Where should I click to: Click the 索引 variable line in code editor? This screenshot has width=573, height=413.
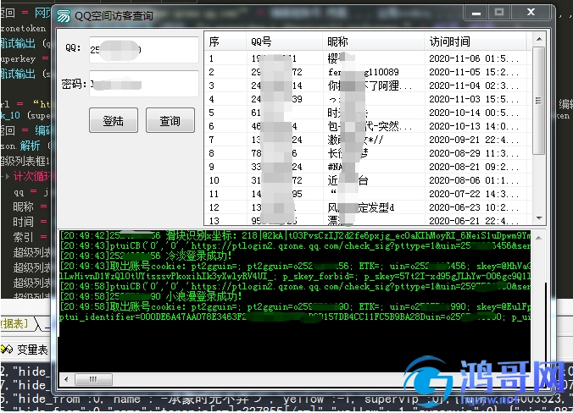31,237
